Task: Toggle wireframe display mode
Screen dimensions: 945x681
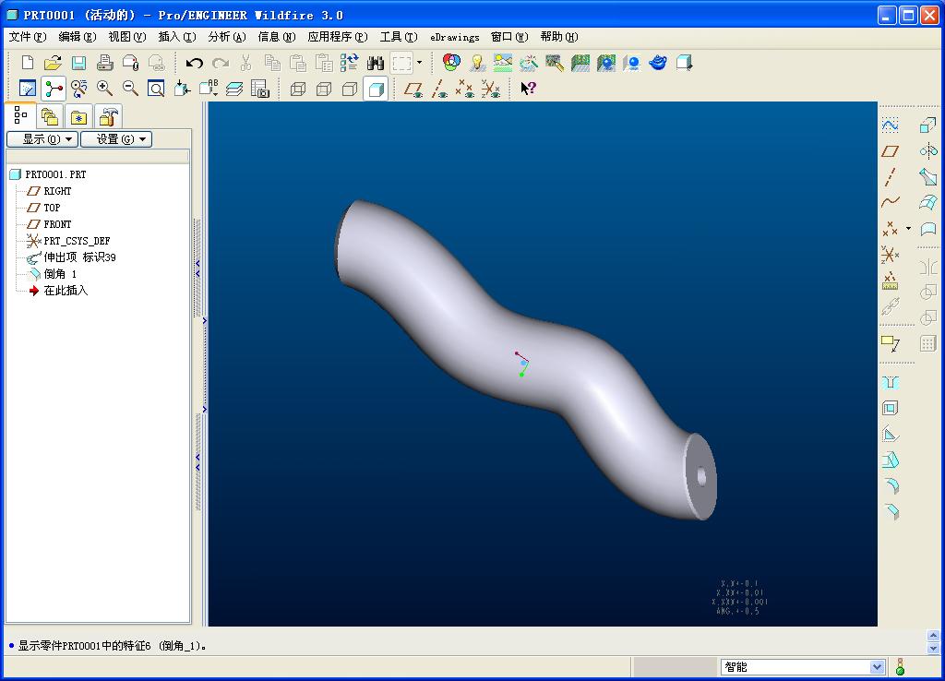Action: [298, 90]
